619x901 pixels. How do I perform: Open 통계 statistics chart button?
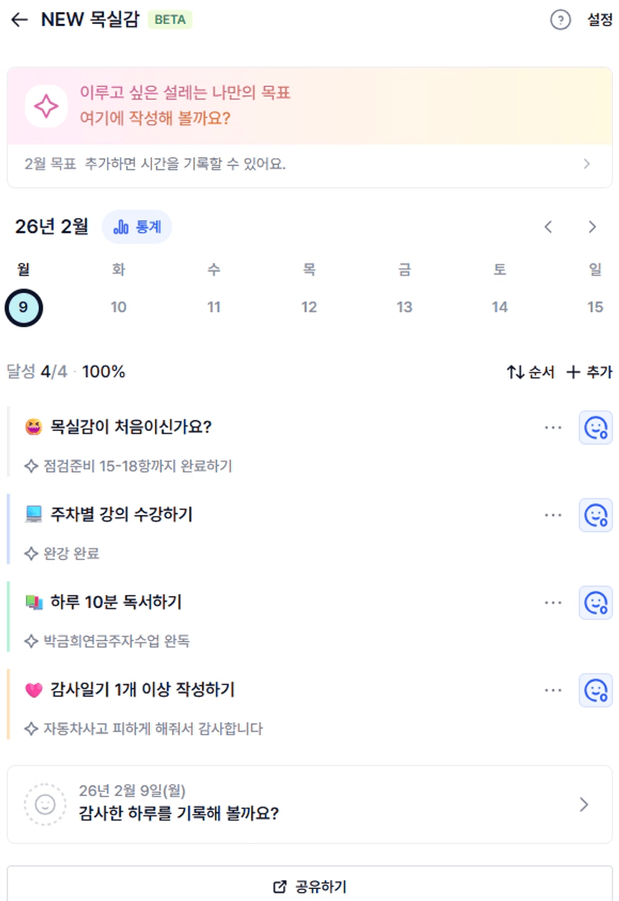pyautogui.click(x=137, y=227)
